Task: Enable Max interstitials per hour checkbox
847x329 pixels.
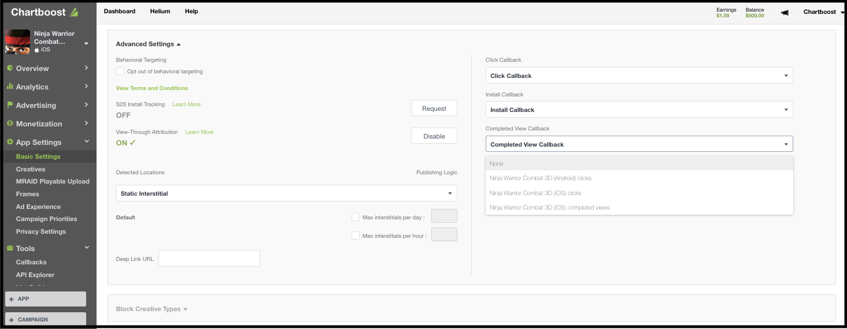Action: (356, 235)
